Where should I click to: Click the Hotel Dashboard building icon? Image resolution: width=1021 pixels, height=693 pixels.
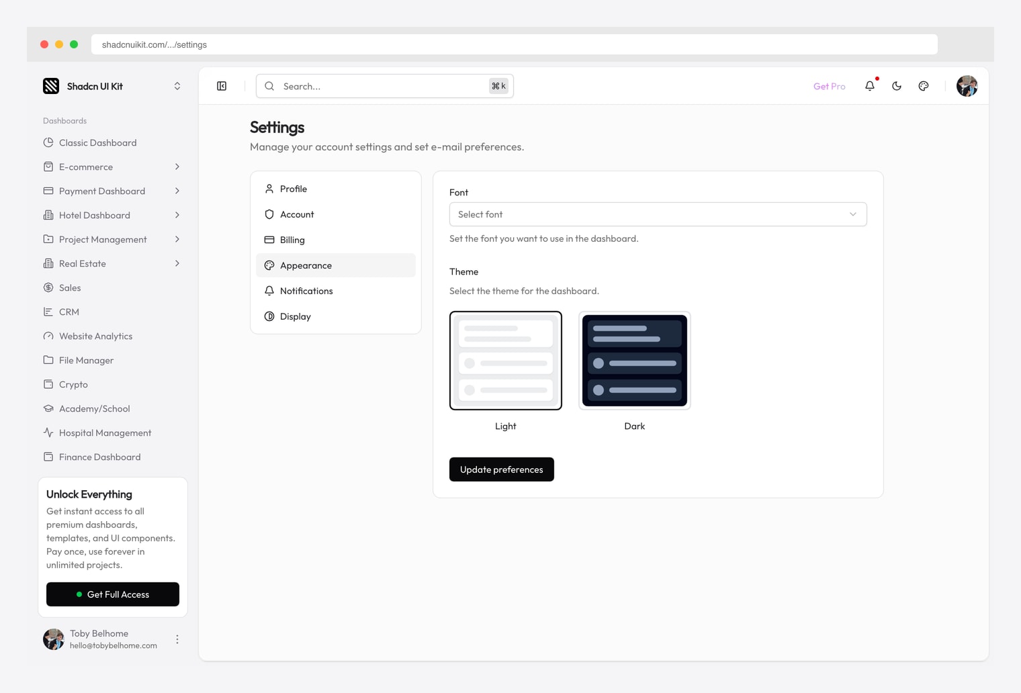coord(48,215)
